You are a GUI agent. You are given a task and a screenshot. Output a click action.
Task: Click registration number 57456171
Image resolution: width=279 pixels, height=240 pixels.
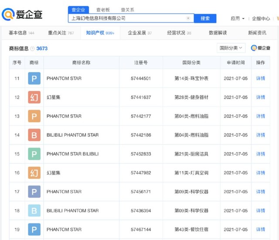click(x=141, y=192)
